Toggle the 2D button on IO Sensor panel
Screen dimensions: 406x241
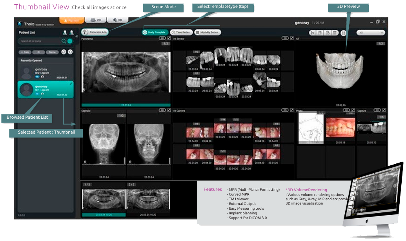[285, 39]
